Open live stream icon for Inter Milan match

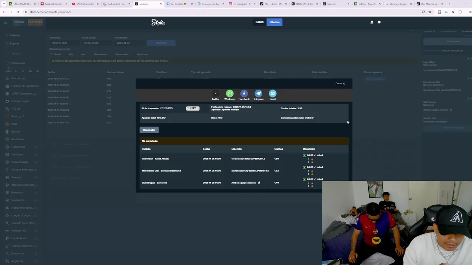tap(304, 155)
